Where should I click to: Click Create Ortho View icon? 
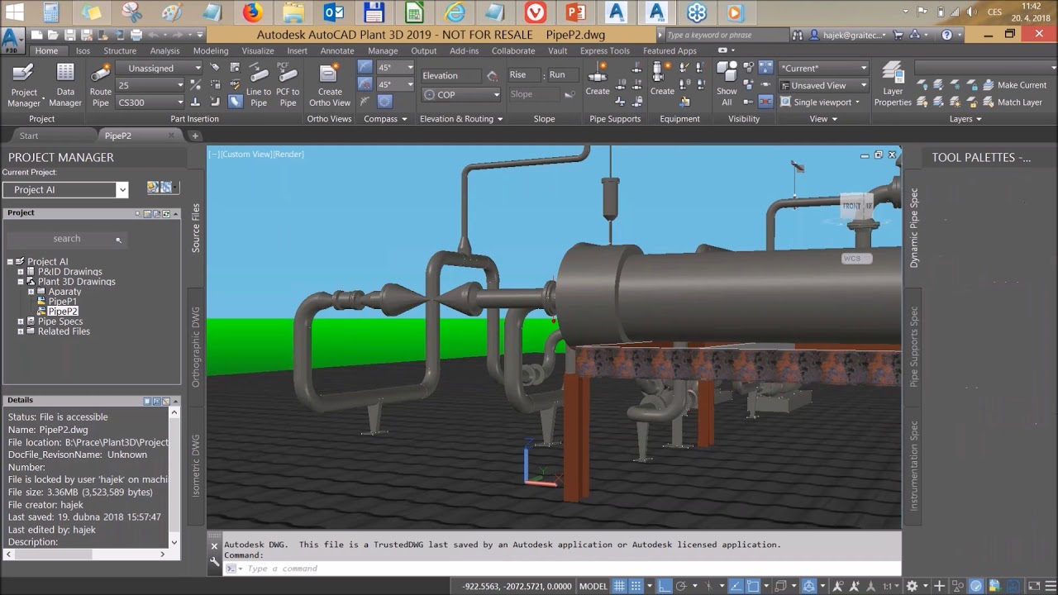pos(330,85)
